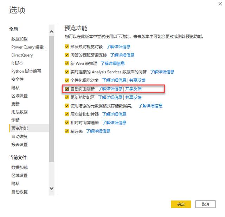Open 了解详细信息 link for 相对时间筛选器
The height and width of the screenshot is (217, 225).
tap(114, 123)
